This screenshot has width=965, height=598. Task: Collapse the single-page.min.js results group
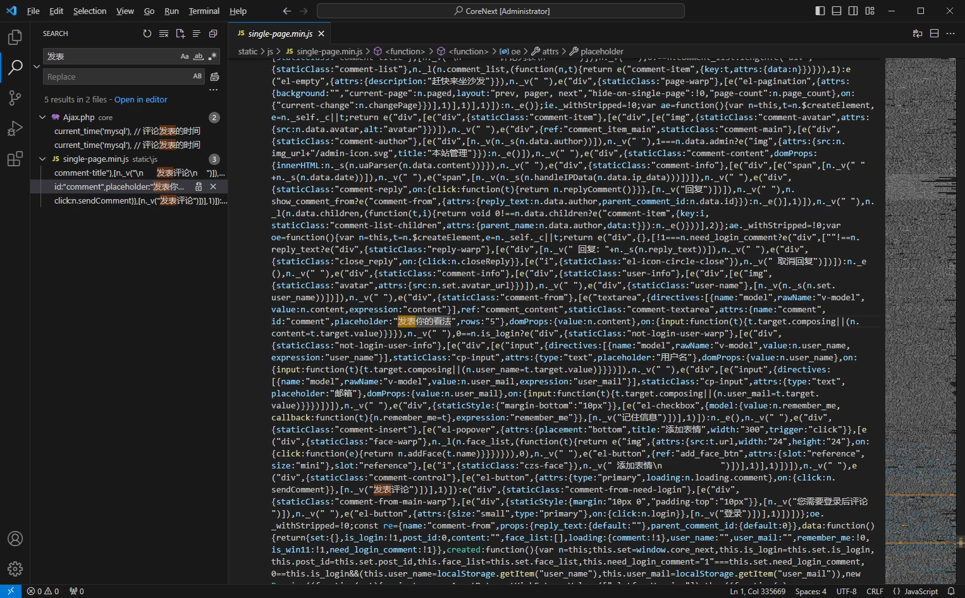[x=42, y=159]
